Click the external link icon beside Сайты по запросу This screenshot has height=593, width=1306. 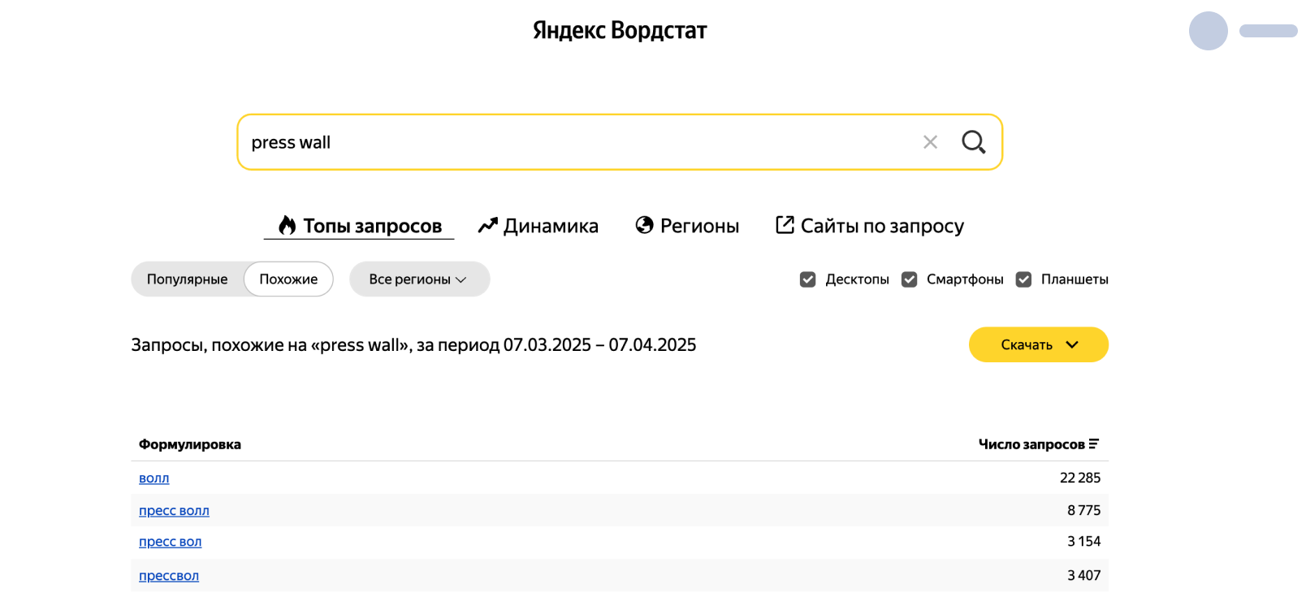pyautogui.click(x=785, y=225)
